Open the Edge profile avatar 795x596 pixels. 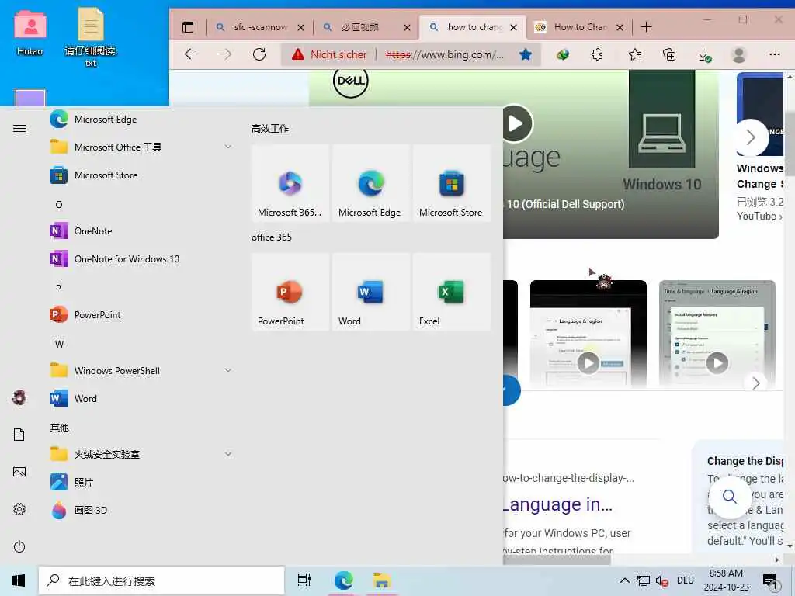pos(739,54)
